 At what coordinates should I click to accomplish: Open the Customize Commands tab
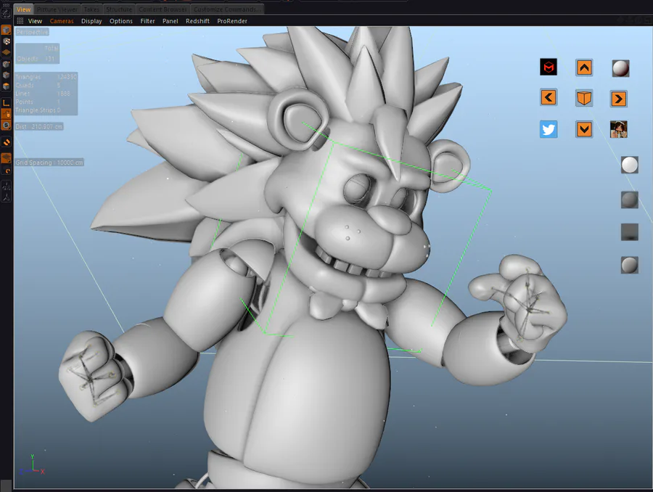coord(226,9)
